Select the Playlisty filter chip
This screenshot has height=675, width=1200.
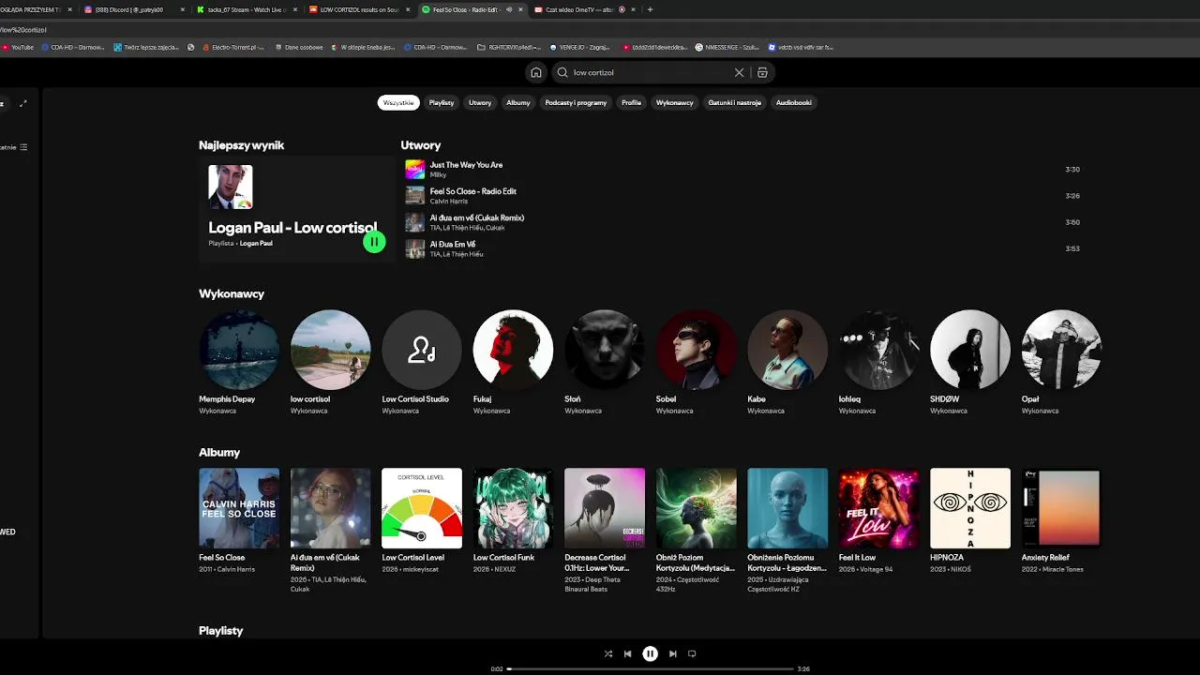(x=442, y=102)
